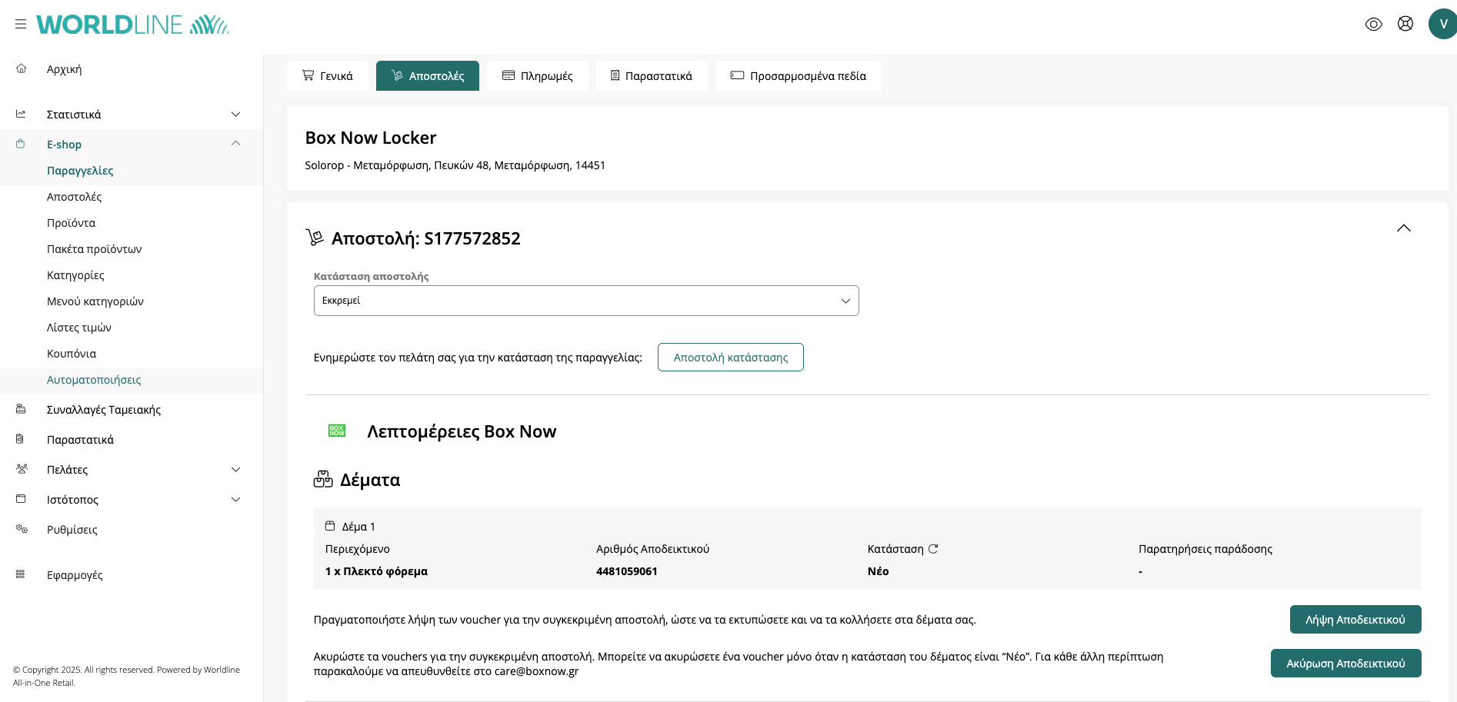Viewport: 1457px width, 702px height.
Task: Open the user avatar V menu
Action: tap(1442, 24)
